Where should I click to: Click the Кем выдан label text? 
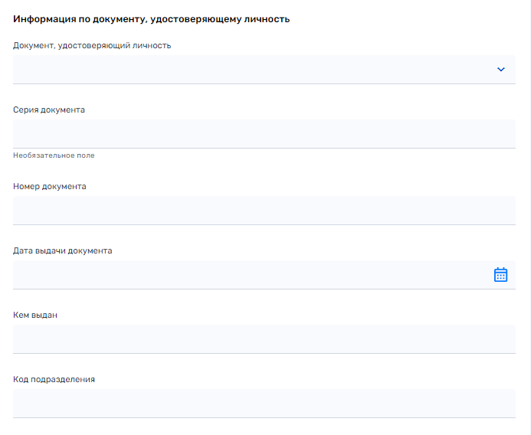(35, 315)
